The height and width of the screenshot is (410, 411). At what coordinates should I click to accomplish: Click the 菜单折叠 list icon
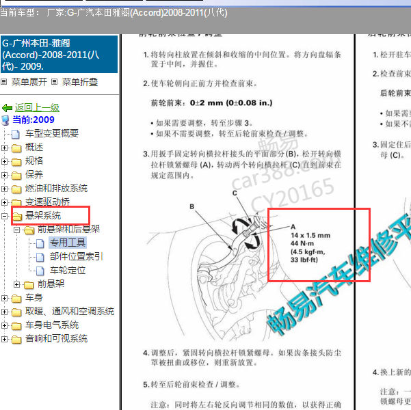pyautogui.click(x=54, y=82)
